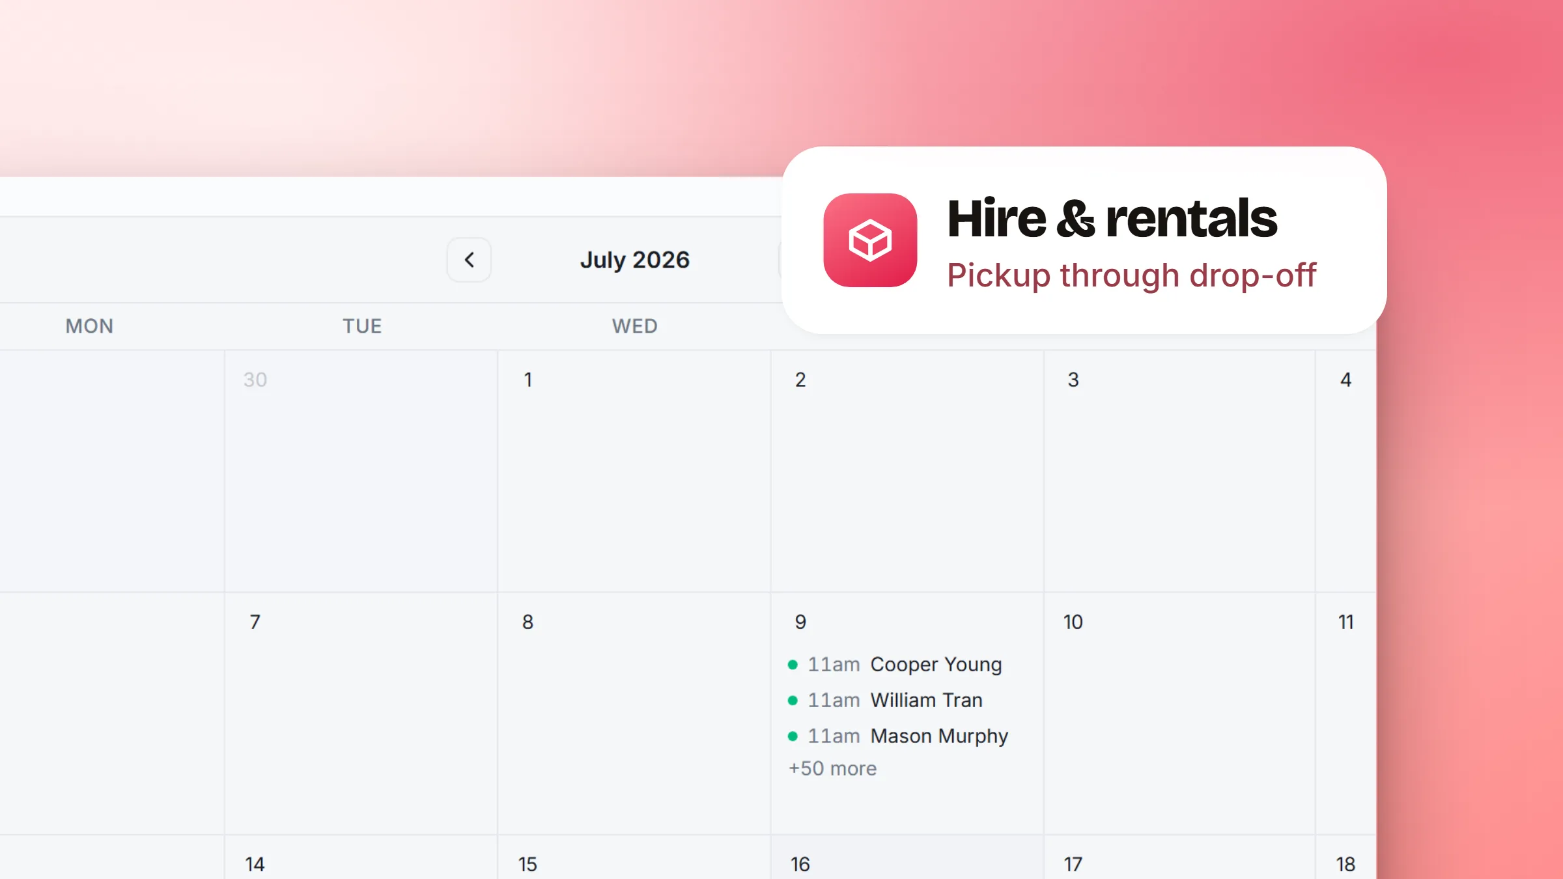Click the Hire & rentals cube icon
This screenshot has width=1563, height=879.
pyautogui.click(x=870, y=240)
